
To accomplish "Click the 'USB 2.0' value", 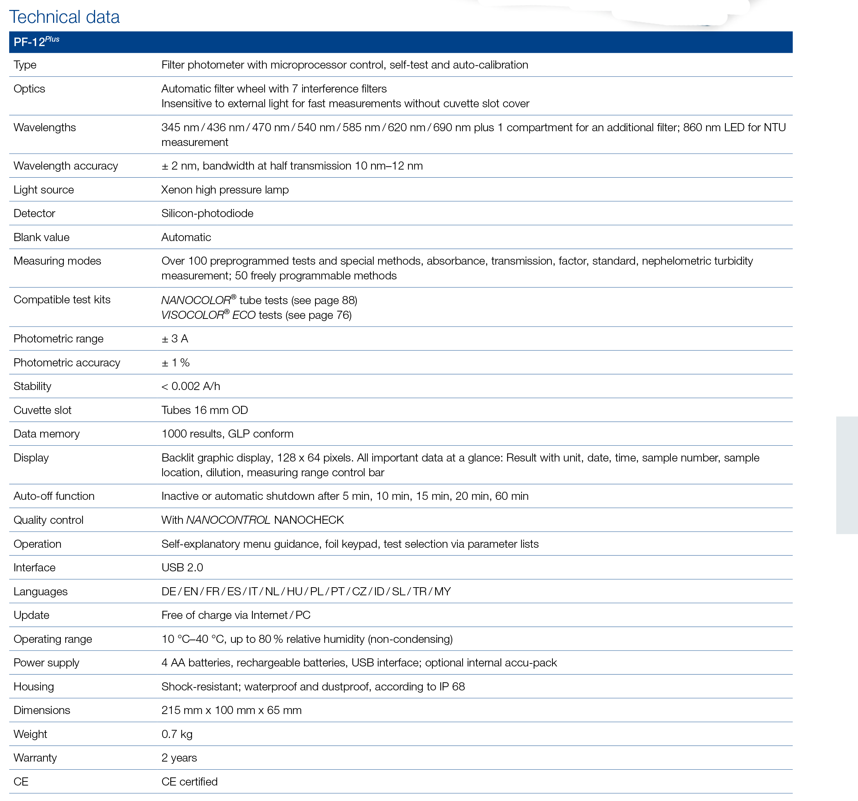I will point(182,568).
